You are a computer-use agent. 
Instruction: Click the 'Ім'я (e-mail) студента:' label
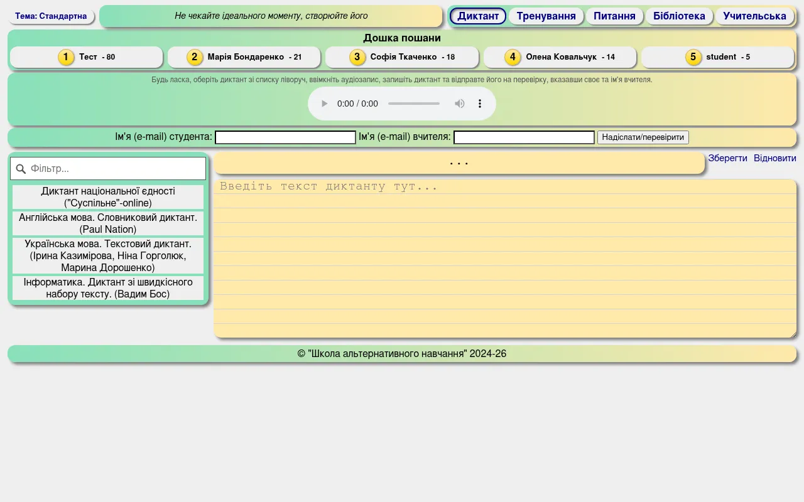[163, 137]
